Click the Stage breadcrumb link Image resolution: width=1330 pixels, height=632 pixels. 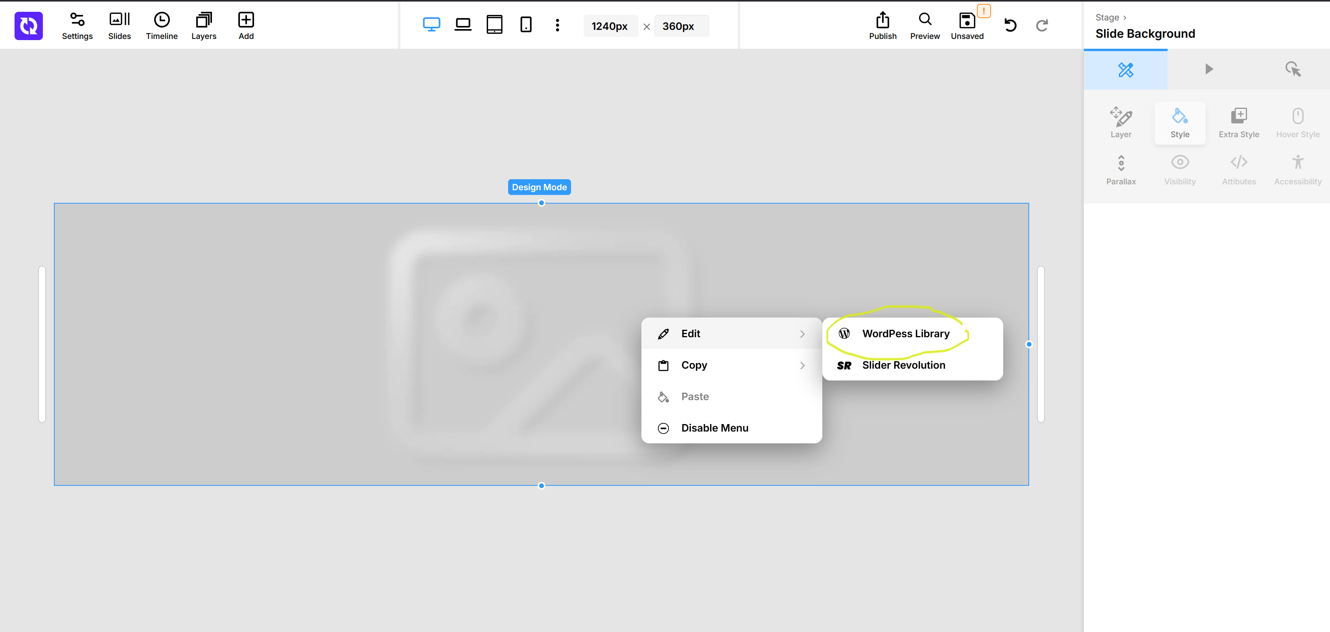(1107, 18)
